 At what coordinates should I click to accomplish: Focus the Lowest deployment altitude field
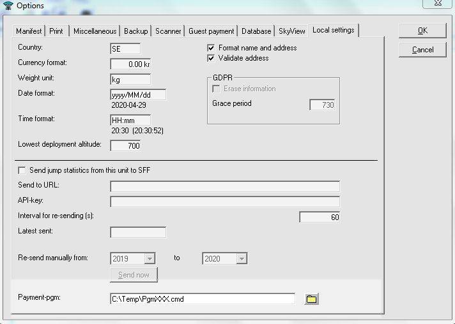point(125,145)
